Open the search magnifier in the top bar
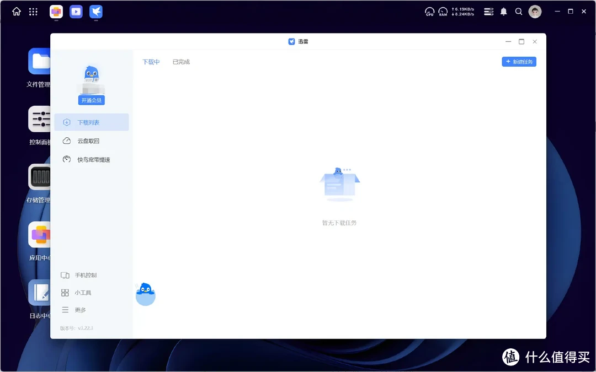Viewport: 596px width, 372px height. 519,11
